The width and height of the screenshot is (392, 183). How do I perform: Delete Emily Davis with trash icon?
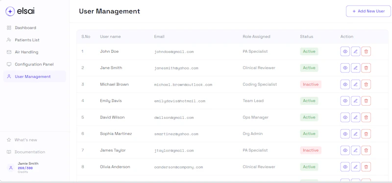[366, 101]
